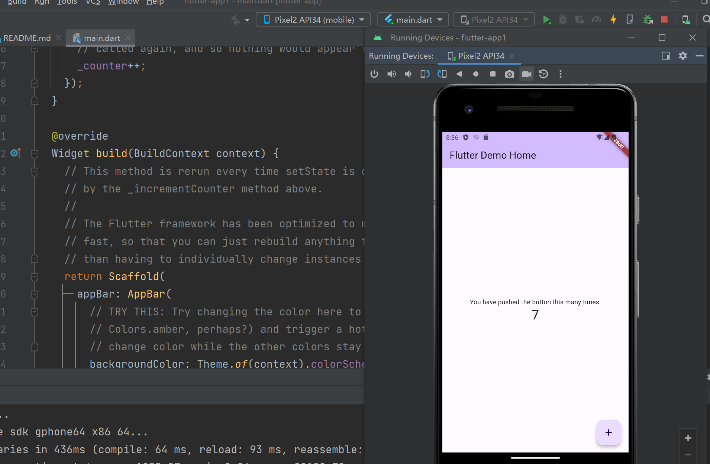Expand the main.dart run configuration dropdown

point(413,19)
